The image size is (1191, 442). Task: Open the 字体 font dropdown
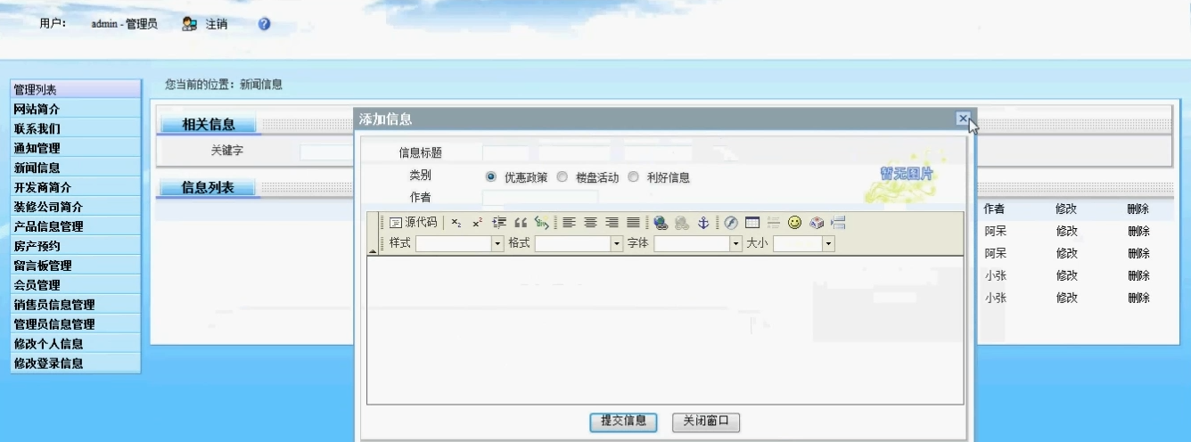point(698,243)
